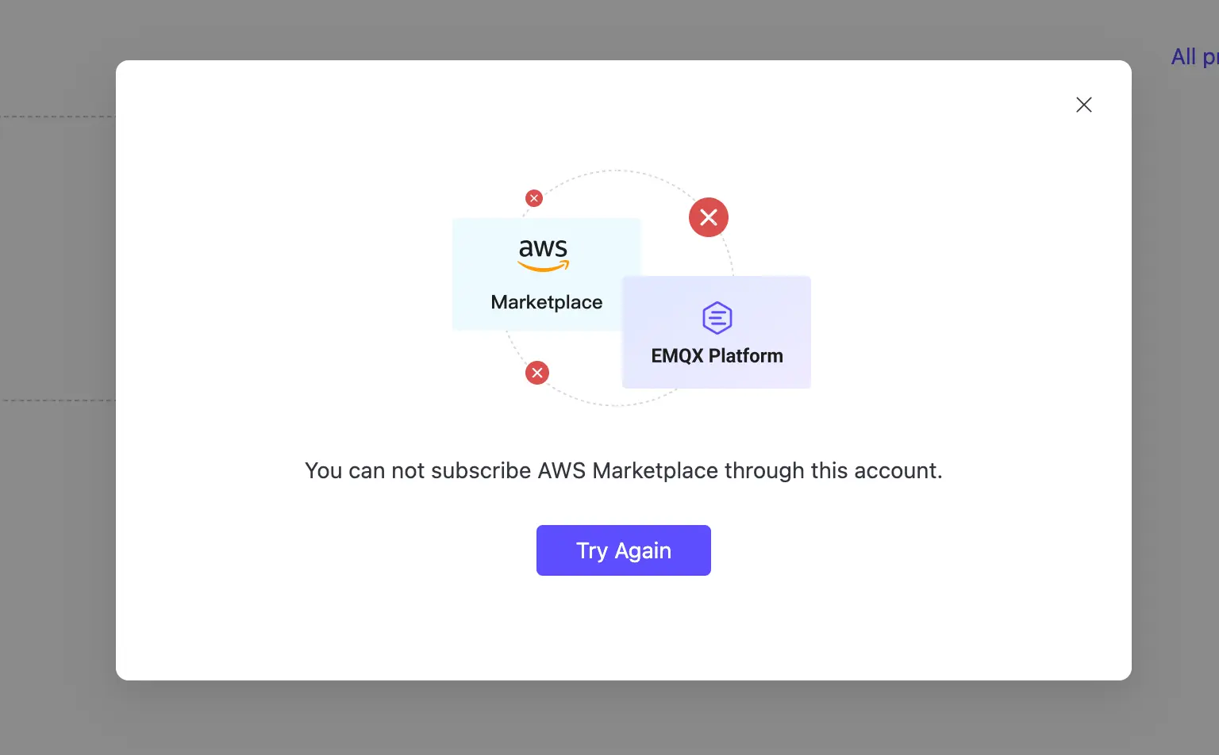Click the small red X below the circle

point(537,373)
